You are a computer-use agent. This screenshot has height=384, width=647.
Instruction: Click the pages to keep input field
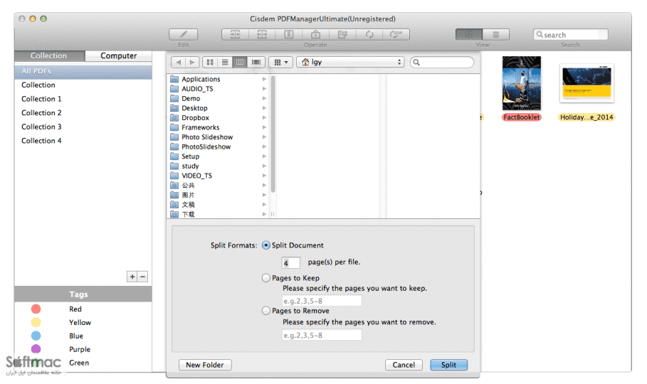tap(322, 301)
